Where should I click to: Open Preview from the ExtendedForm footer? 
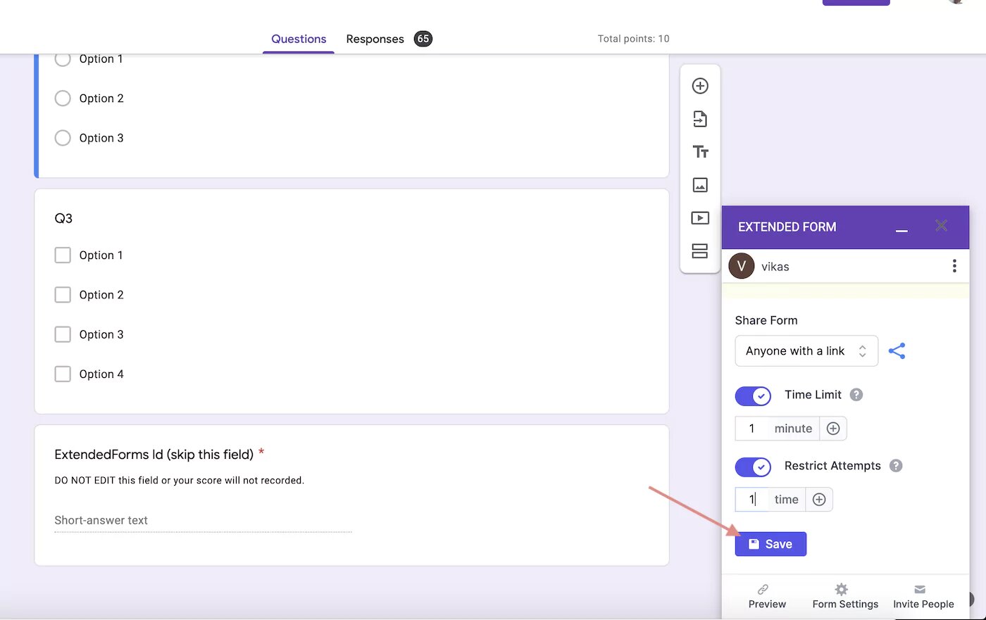767,596
